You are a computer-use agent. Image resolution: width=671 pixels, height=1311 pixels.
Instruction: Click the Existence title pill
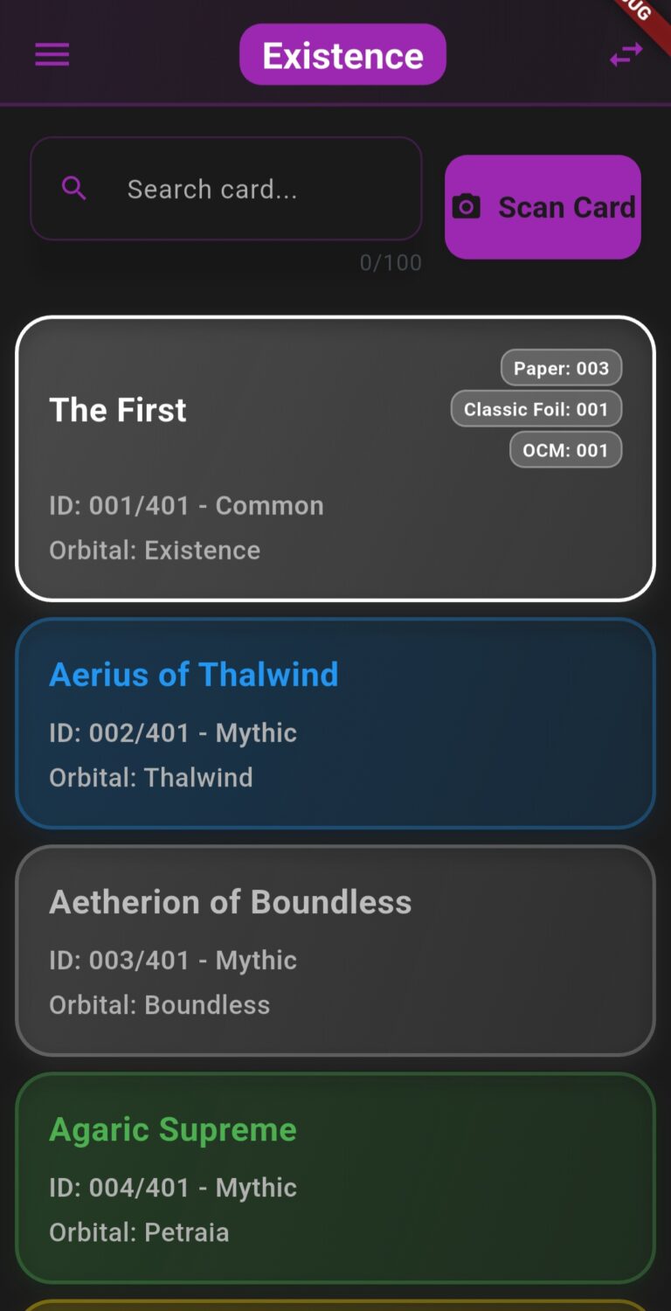tap(342, 55)
